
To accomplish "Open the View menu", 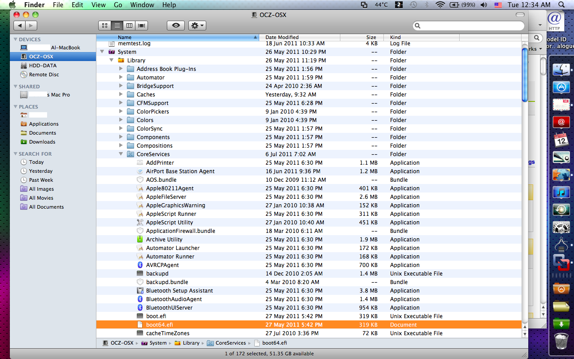I will coord(99,5).
